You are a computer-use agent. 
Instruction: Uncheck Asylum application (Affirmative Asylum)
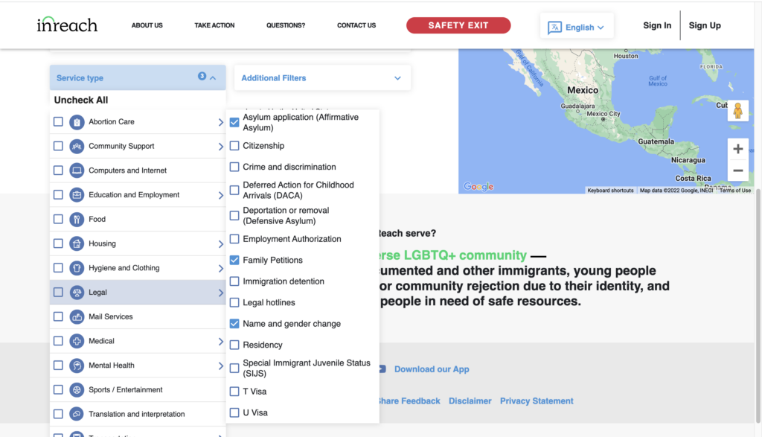tap(234, 122)
